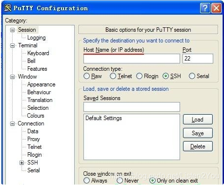Open the Data settings category
224x185 pixels.
[x=33, y=131]
